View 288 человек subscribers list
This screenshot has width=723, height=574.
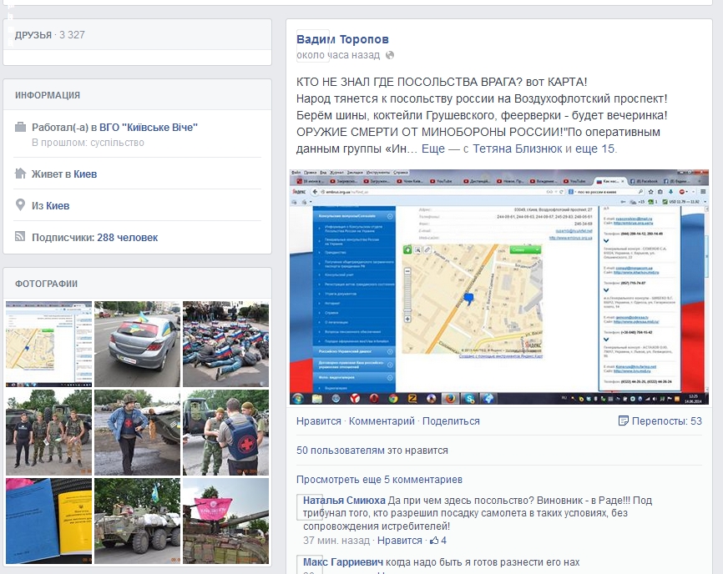point(127,237)
